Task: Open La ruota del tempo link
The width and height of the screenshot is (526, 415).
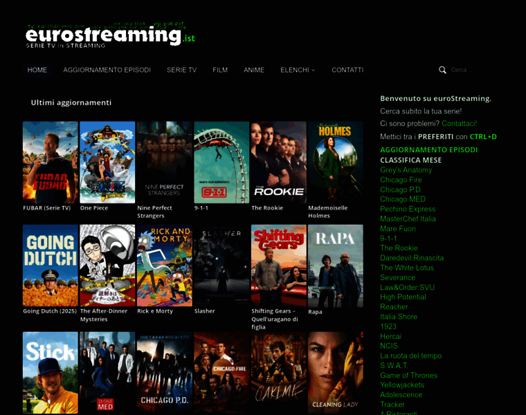Action: [x=411, y=356]
